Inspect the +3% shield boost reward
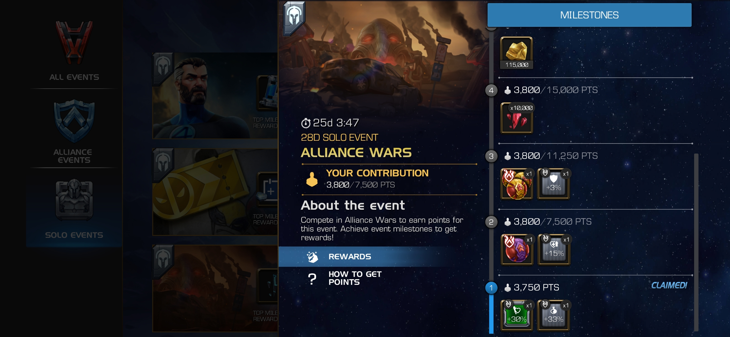 click(x=554, y=184)
